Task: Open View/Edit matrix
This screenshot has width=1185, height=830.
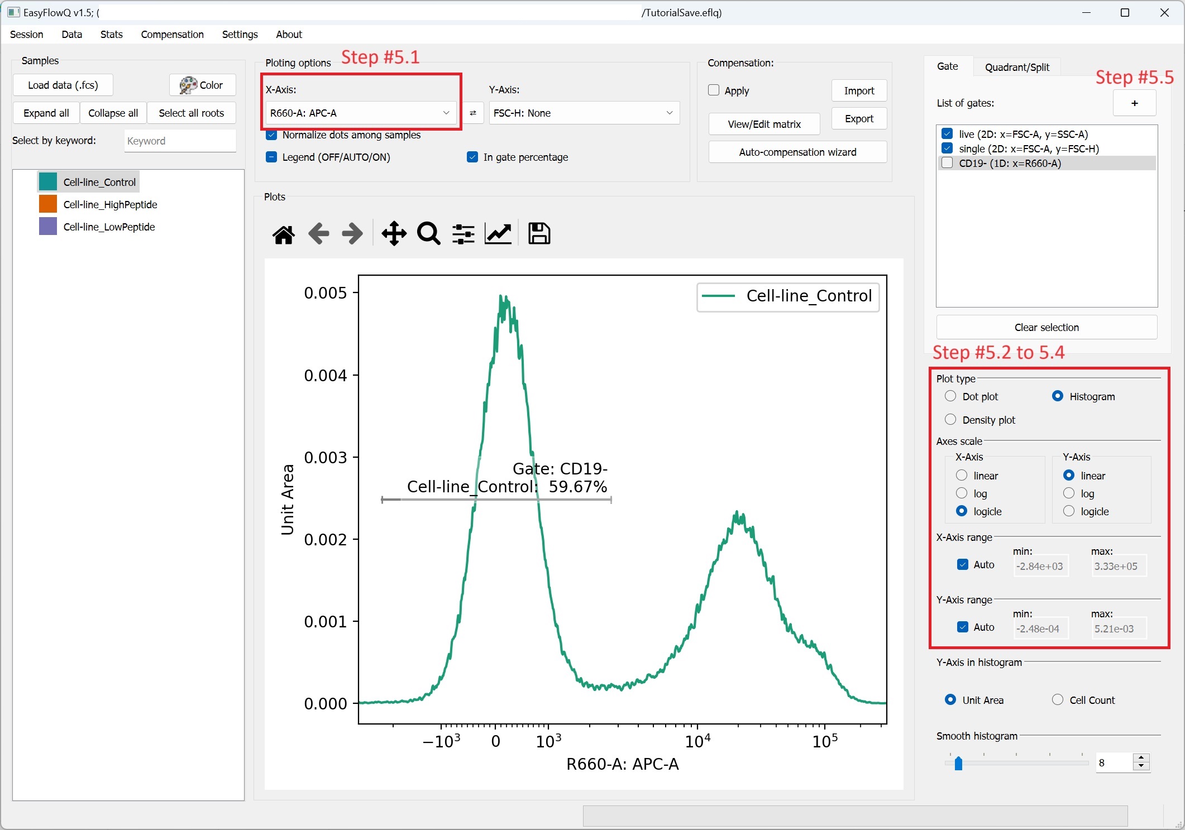Action: point(764,124)
